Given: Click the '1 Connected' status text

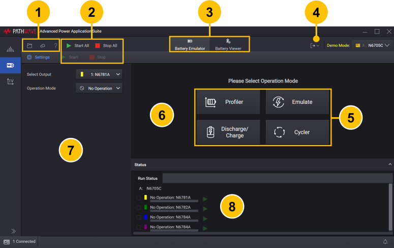Looking at the screenshot, I should (x=24, y=241).
